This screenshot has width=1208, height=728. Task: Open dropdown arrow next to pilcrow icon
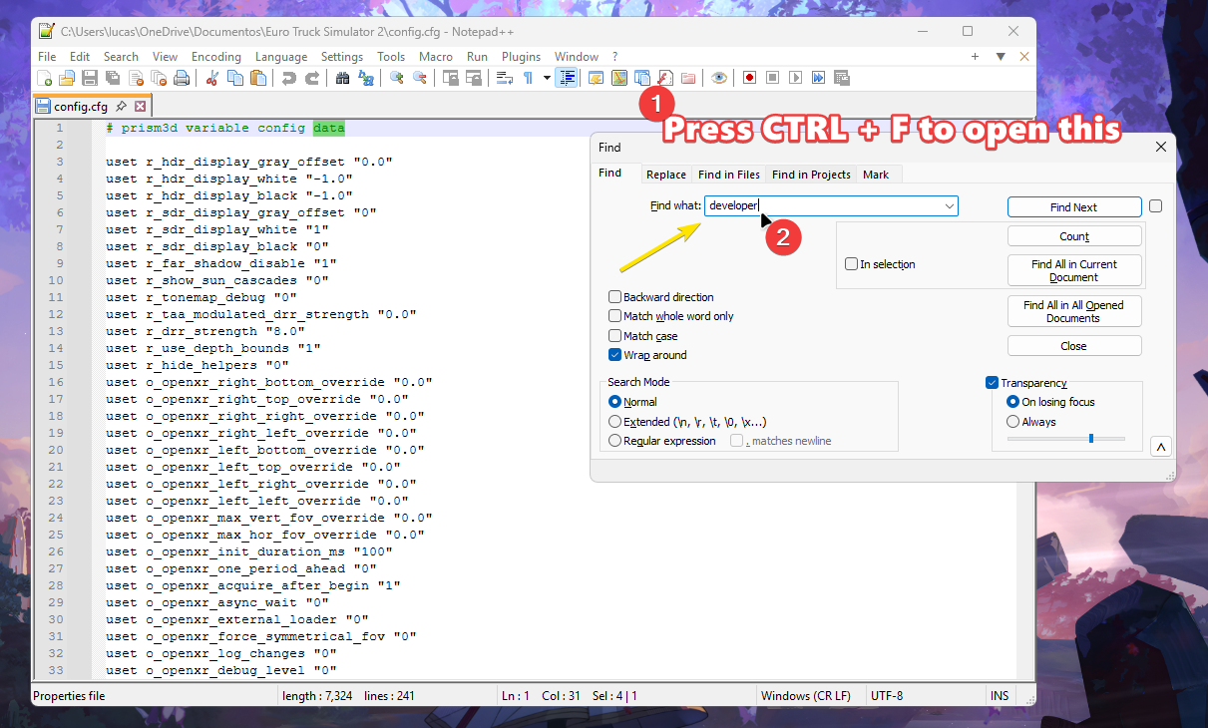click(547, 78)
